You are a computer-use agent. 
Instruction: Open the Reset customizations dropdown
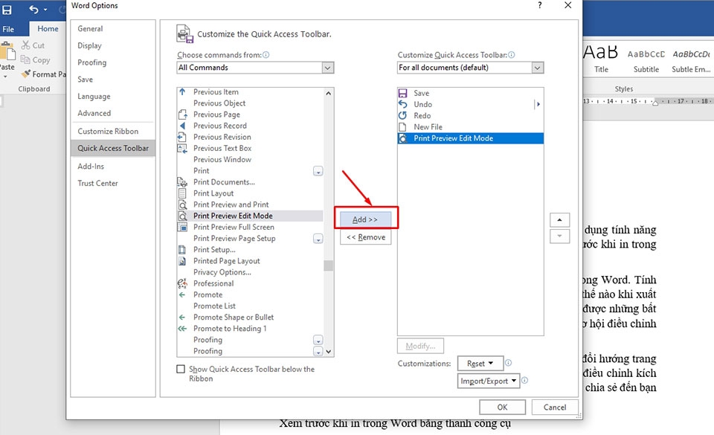[480, 364]
